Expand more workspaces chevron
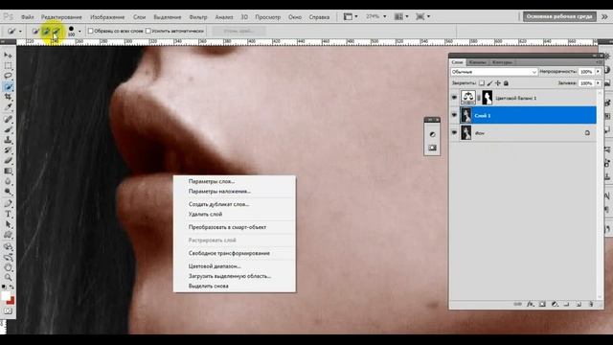Screen dimensions: 613x345 (x=604, y=17)
